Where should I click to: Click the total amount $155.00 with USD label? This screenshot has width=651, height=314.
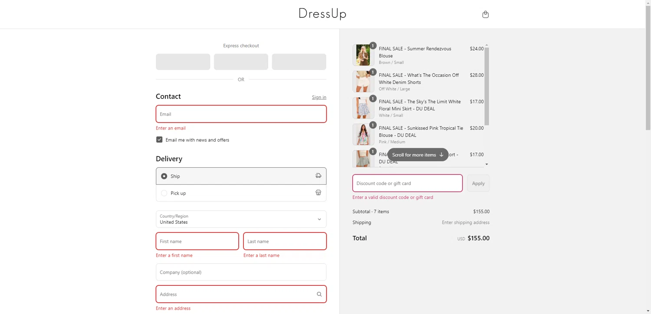point(473,238)
